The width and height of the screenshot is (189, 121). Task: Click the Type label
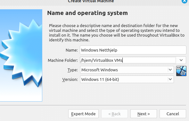(73, 70)
